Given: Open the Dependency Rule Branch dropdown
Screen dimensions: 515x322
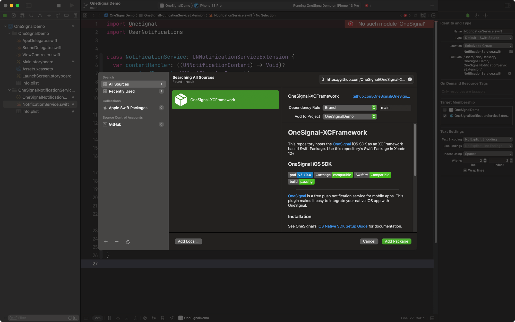Looking at the screenshot, I should point(349,108).
